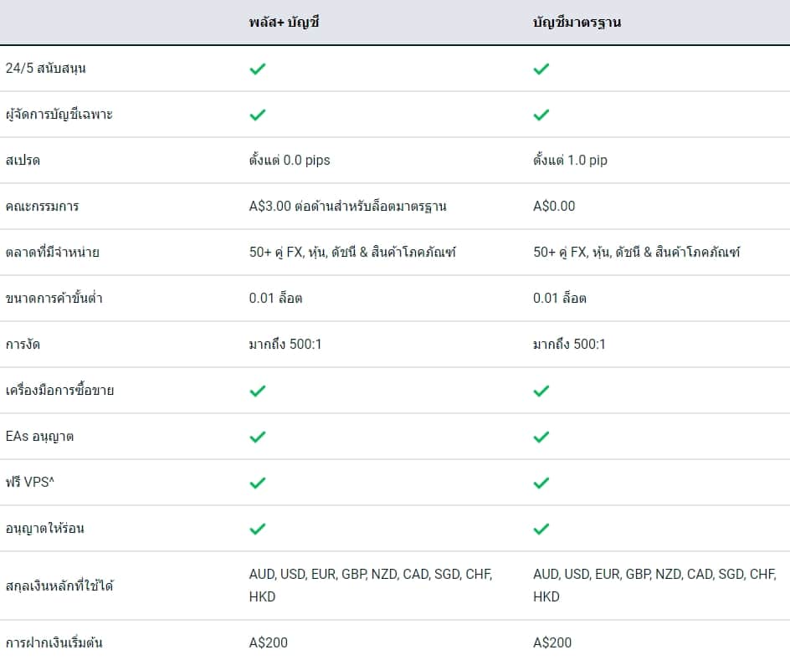This screenshot has width=790, height=665.
Task: Select the คณะกรรมการ row label
Action: click(43, 207)
